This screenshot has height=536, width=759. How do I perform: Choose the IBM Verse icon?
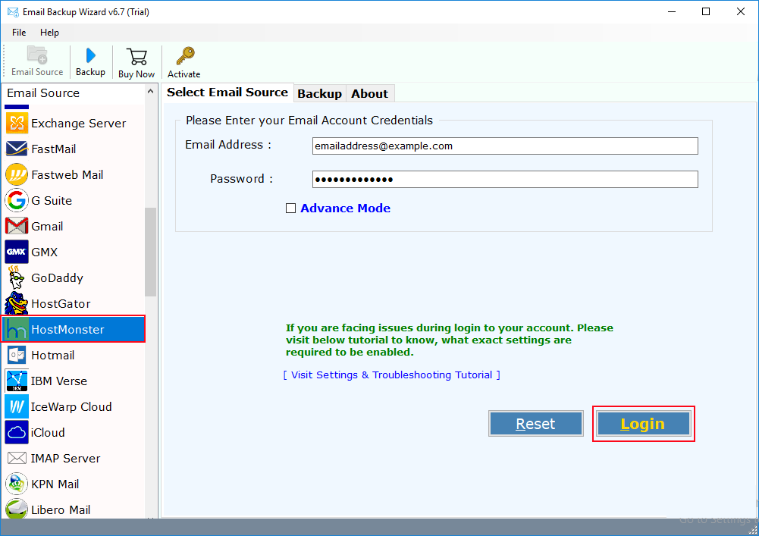(x=17, y=381)
